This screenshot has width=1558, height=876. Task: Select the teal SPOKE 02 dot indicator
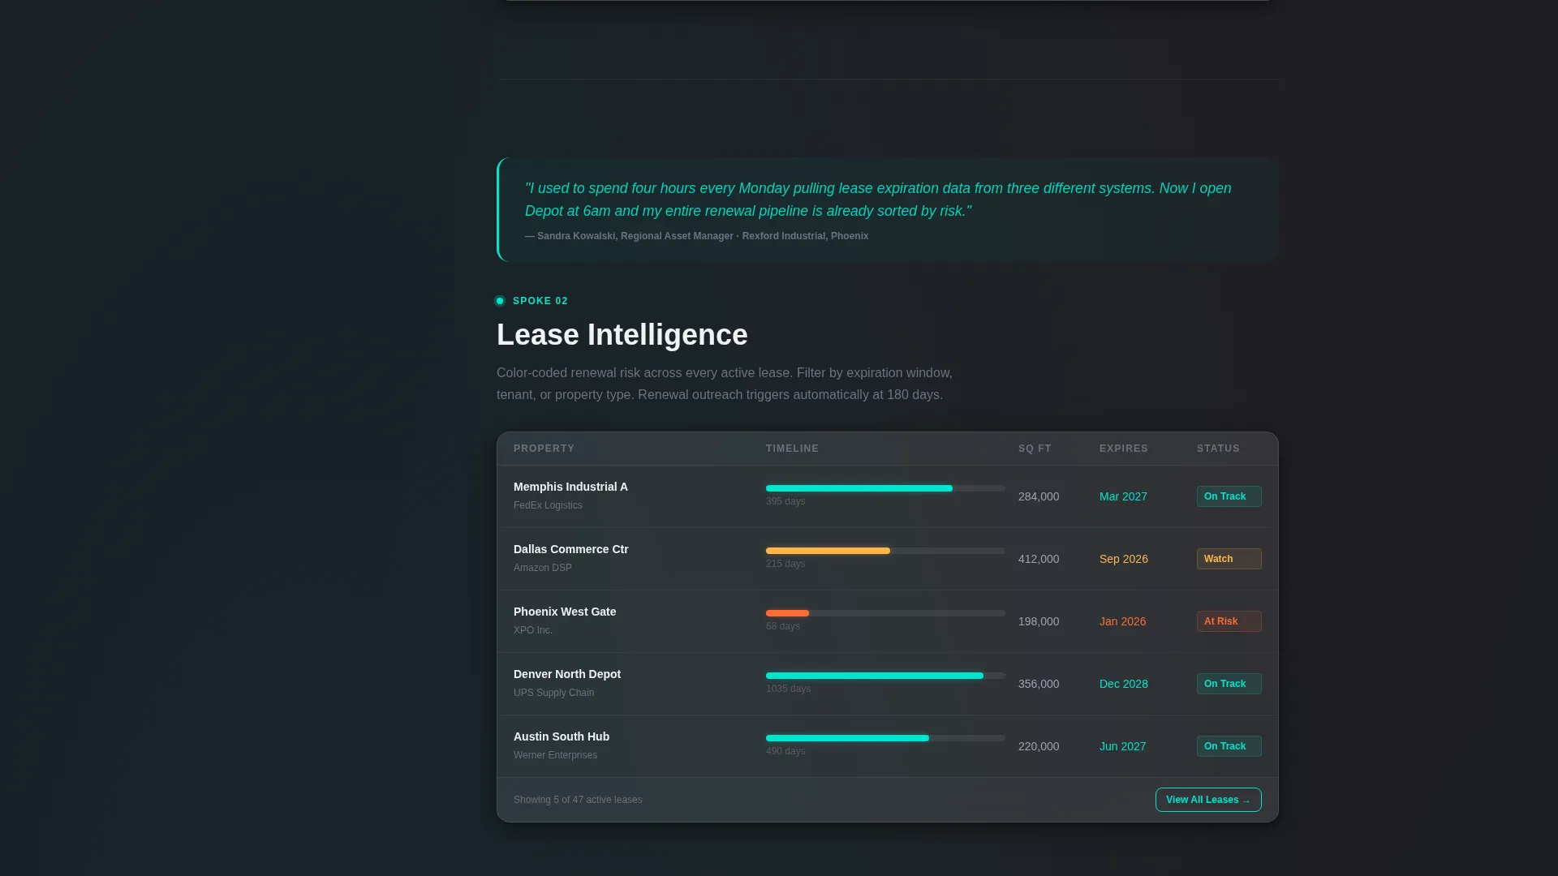pyautogui.click(x=500, y=301)
